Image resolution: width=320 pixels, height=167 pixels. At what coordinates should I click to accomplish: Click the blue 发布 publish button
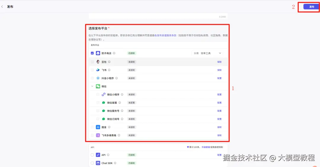(x=311, y=7)
